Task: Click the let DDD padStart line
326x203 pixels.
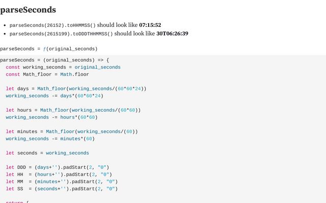Action: point(58,167)
